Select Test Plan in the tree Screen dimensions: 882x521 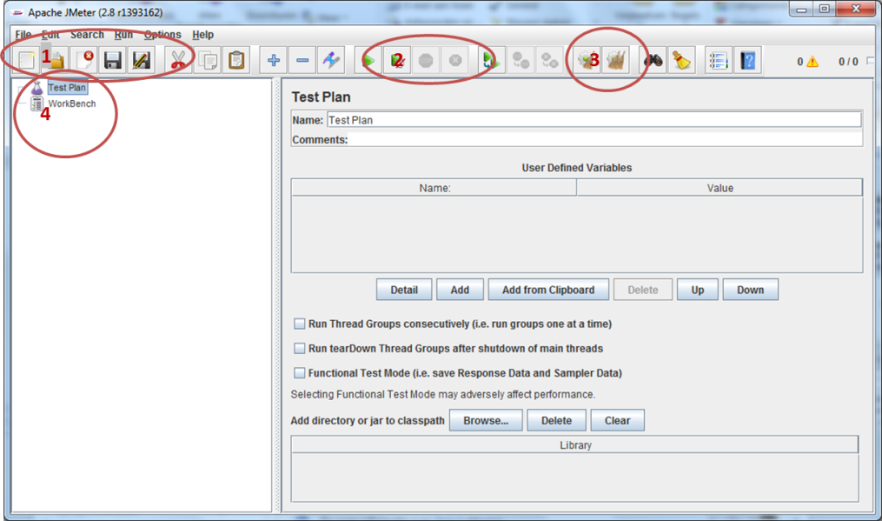pos(67,87)
